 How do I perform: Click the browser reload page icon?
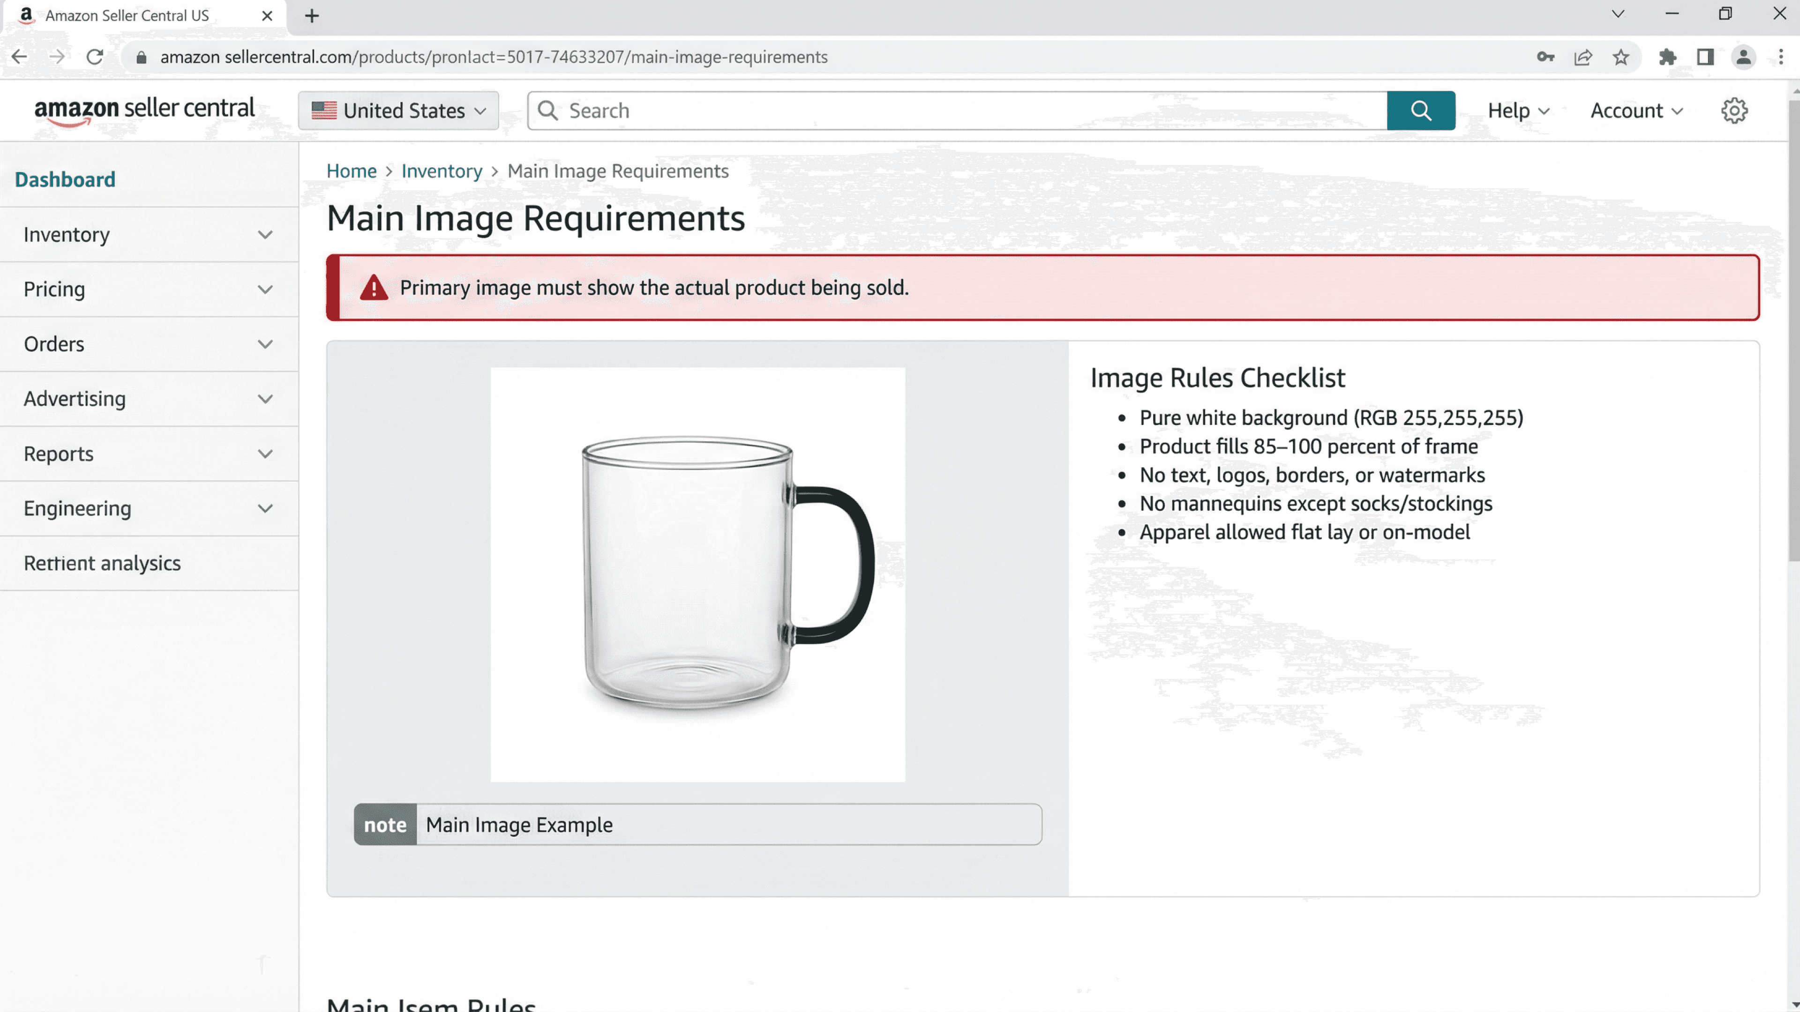pos(95,57)
